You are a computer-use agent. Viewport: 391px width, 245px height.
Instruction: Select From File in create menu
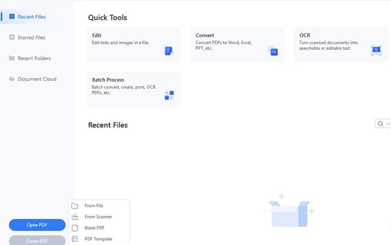94,206
